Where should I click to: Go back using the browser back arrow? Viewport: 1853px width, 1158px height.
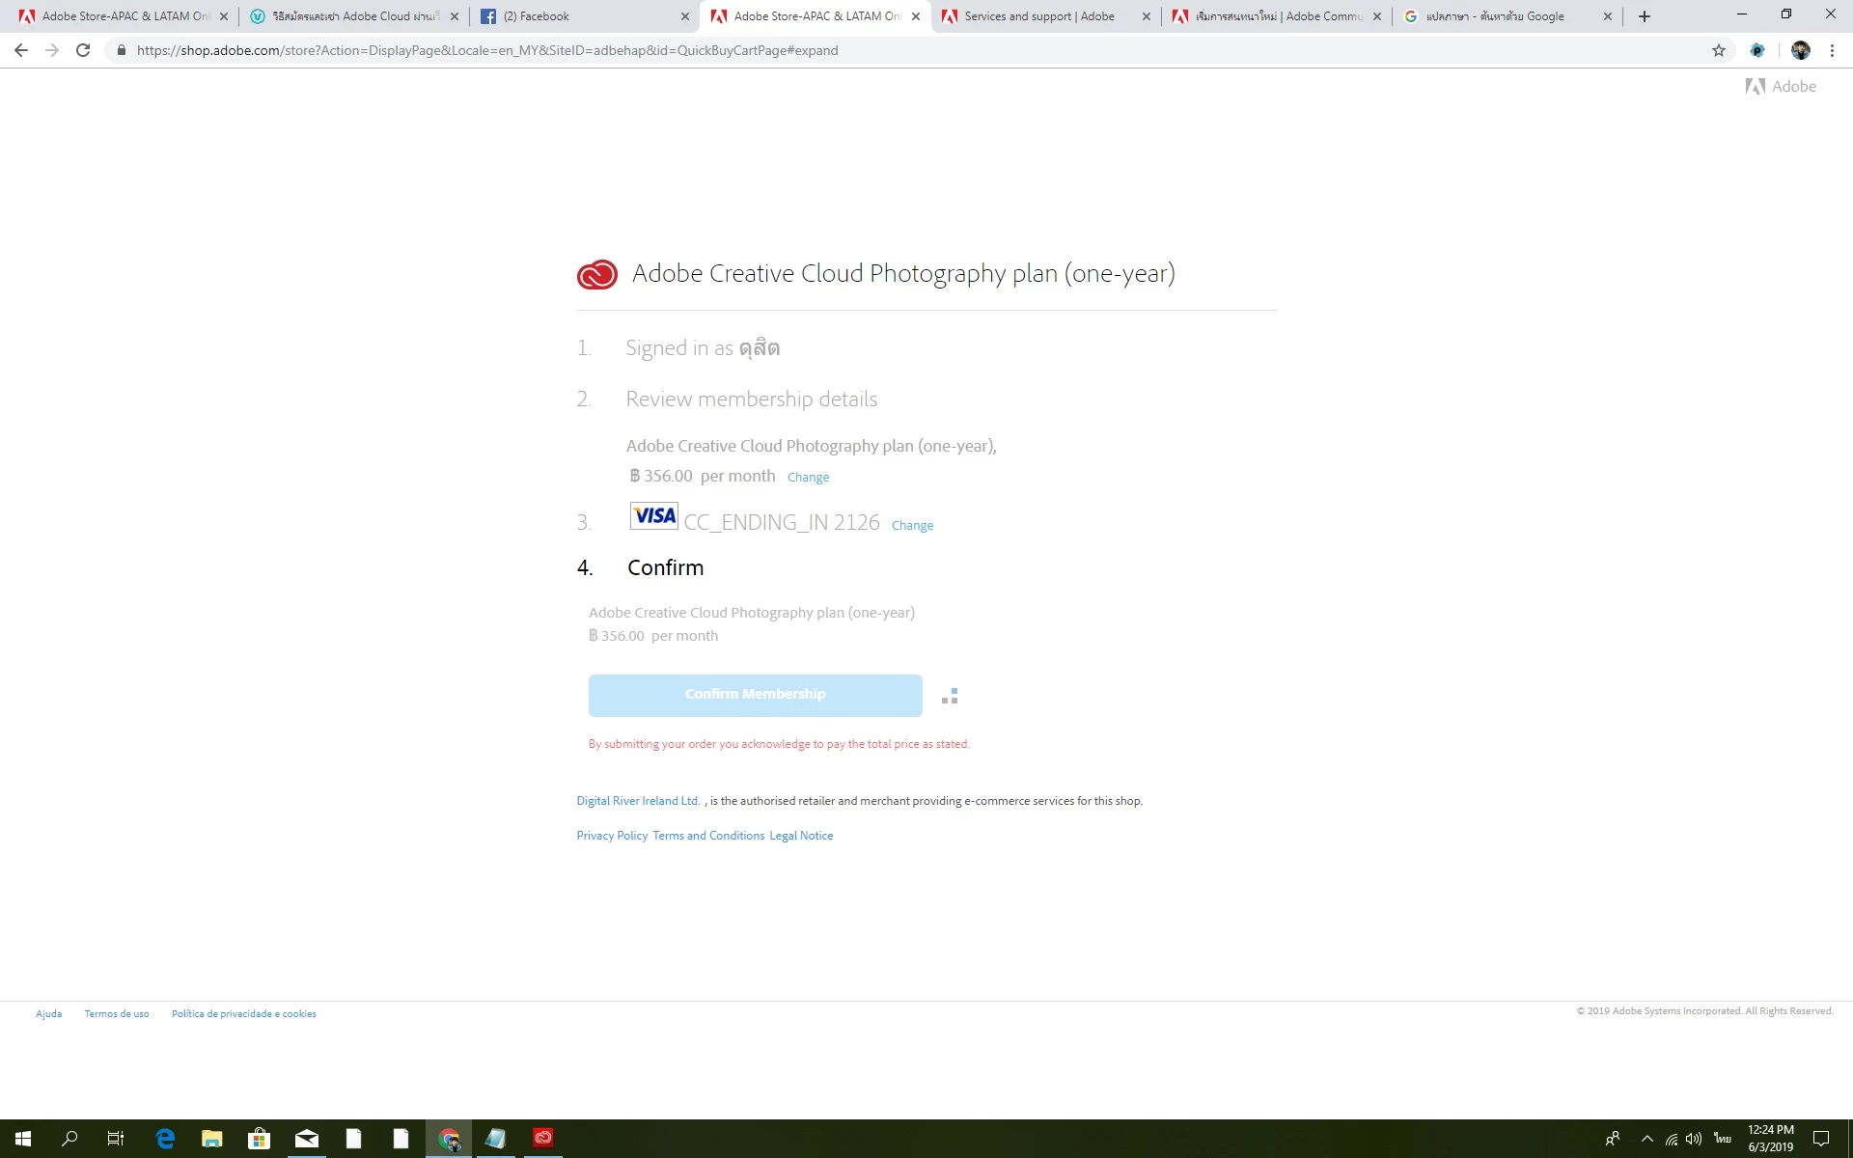(x=21, y=50)
